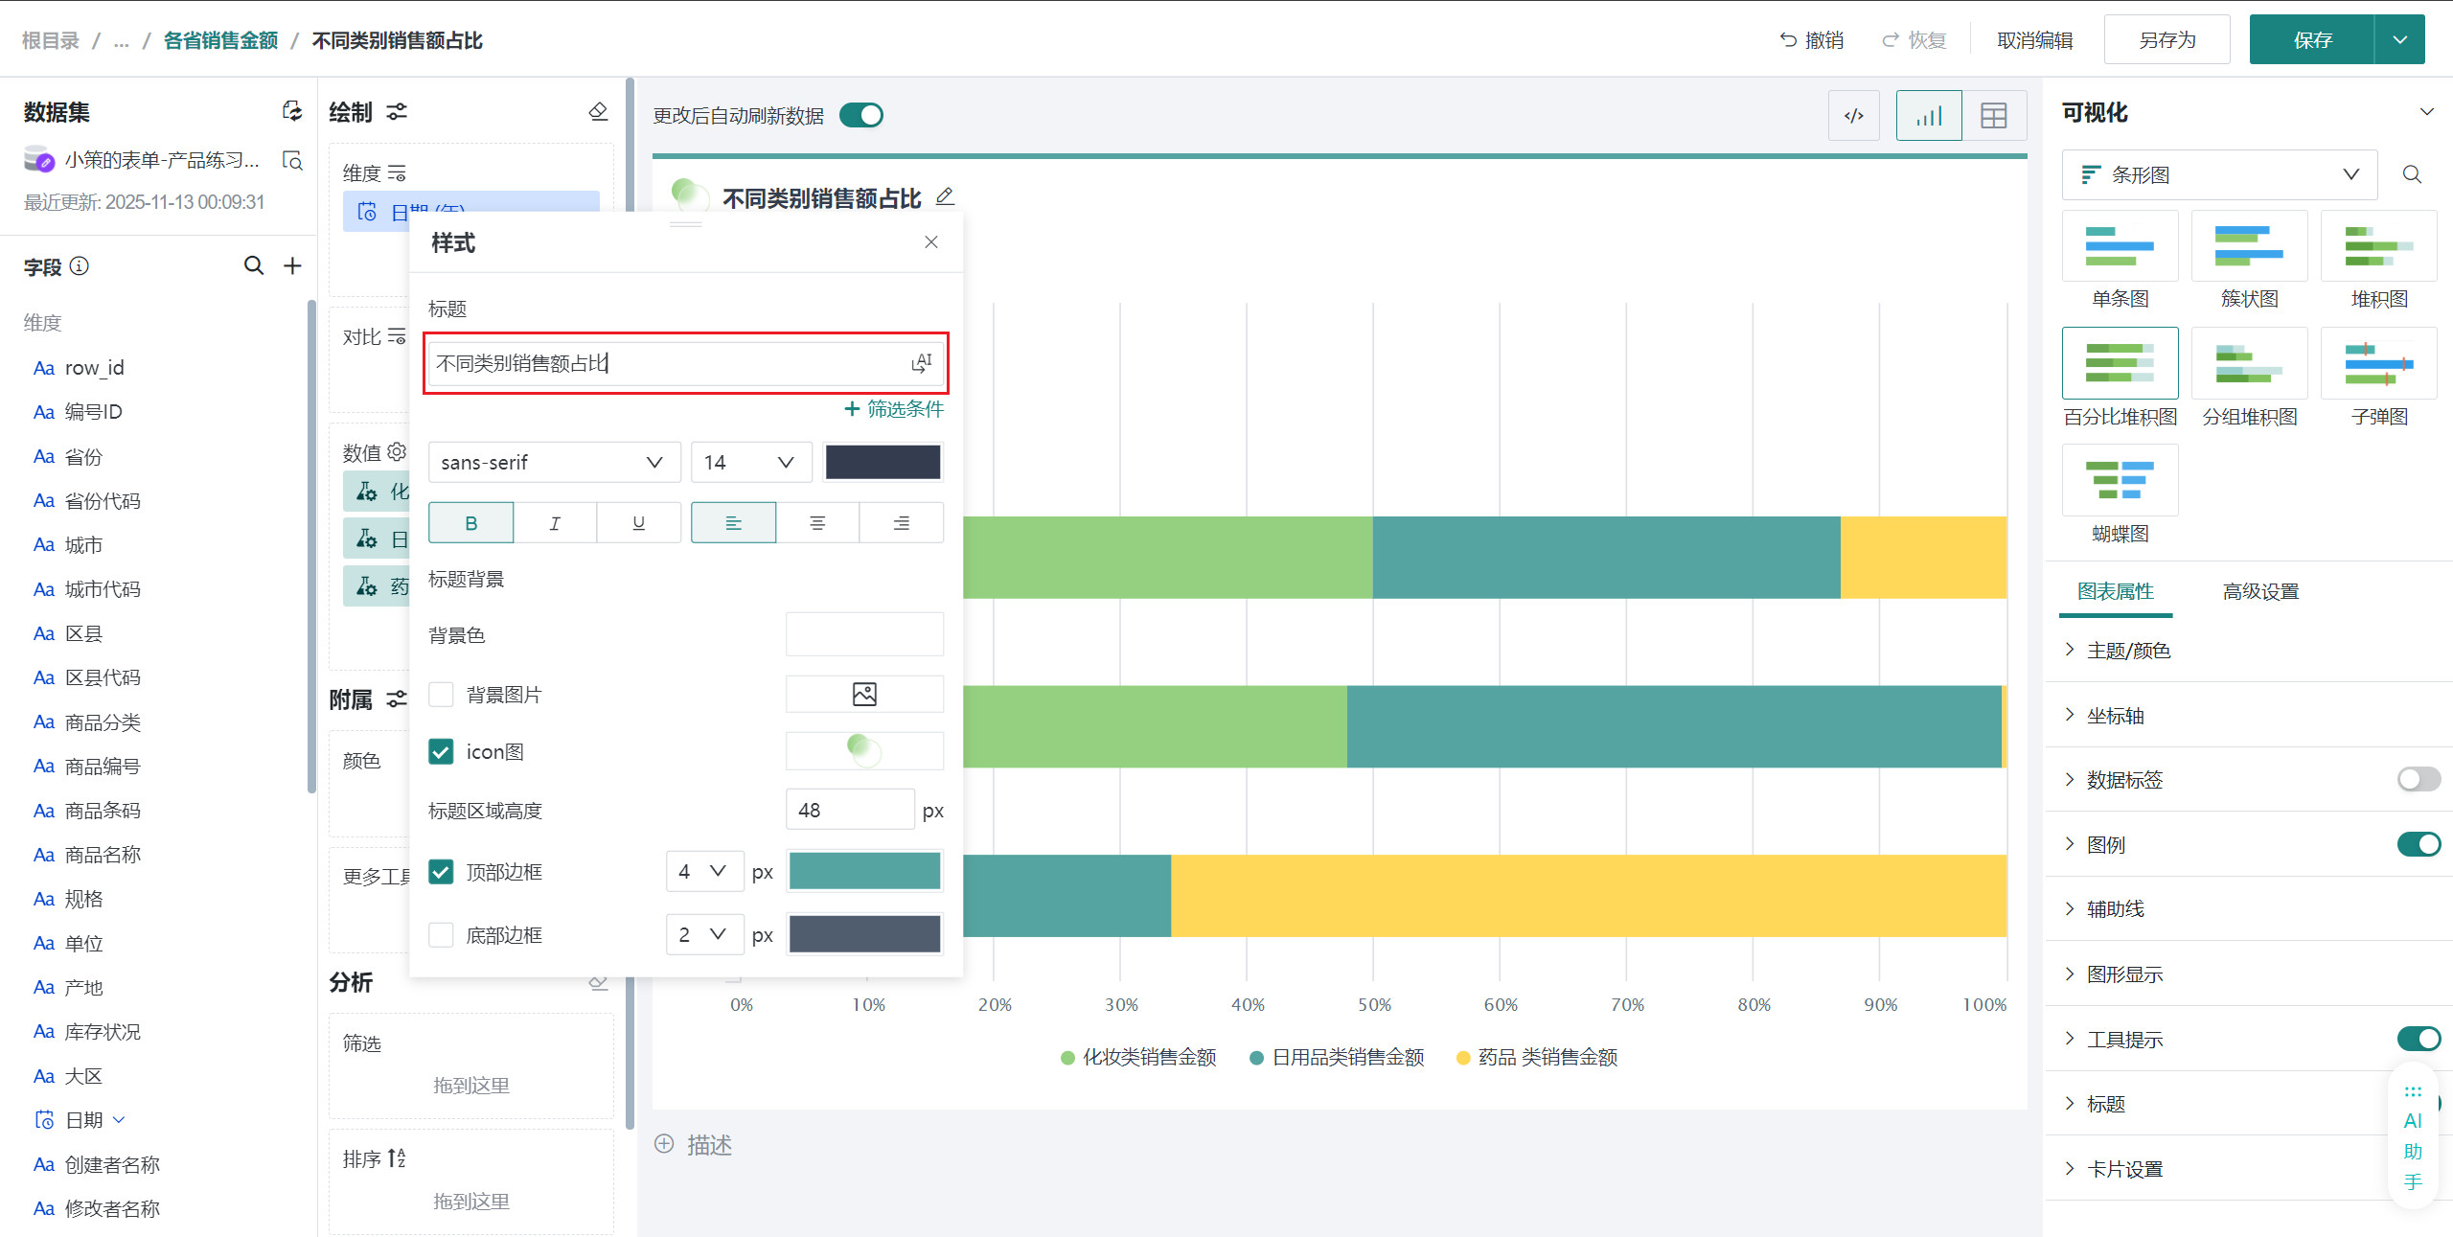Open the chart type 条形图 dropdown
2453x1237 pixels.
[x=2218, y=174]
